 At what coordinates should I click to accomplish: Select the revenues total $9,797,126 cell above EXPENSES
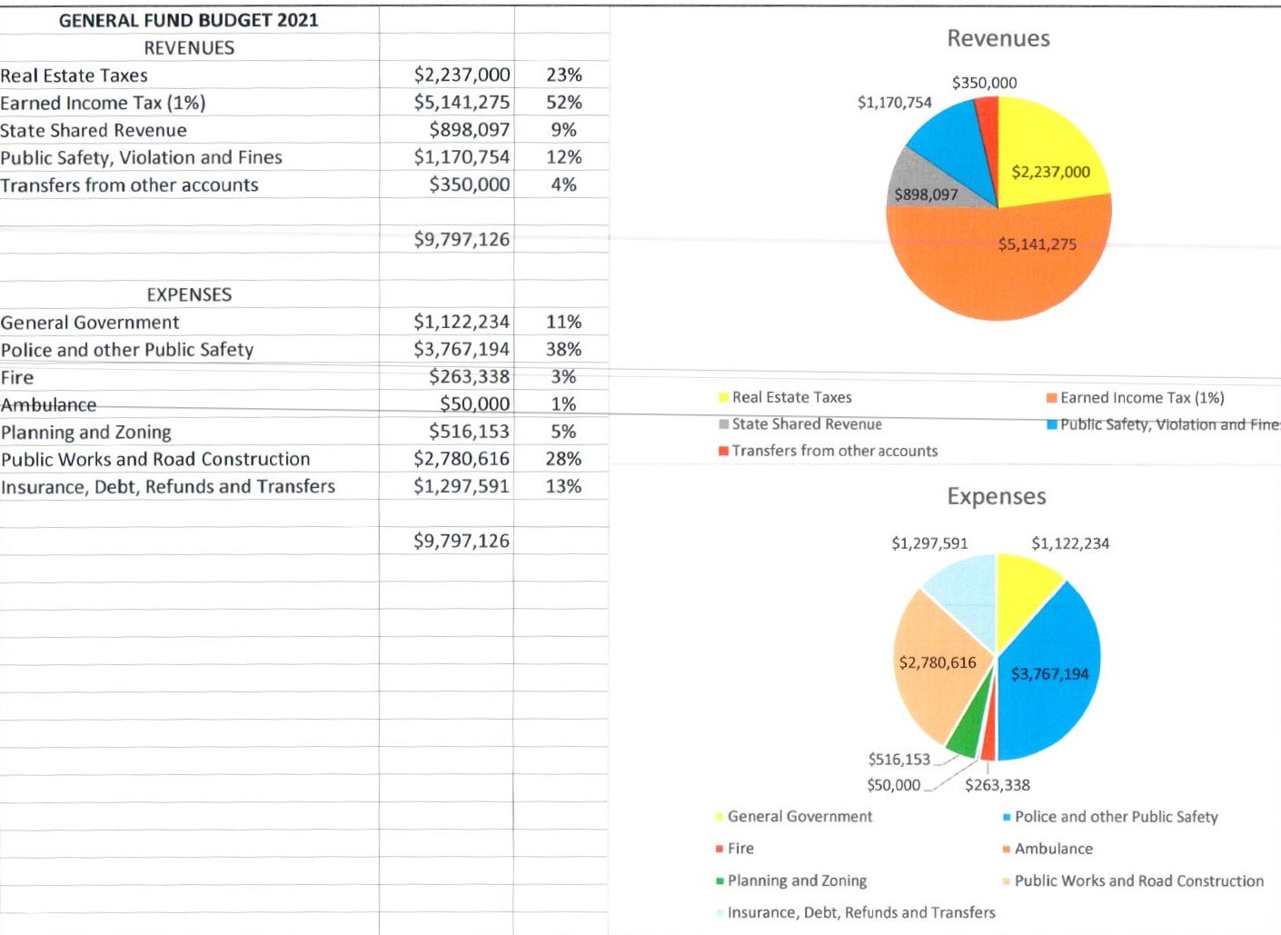click(462, 239)
